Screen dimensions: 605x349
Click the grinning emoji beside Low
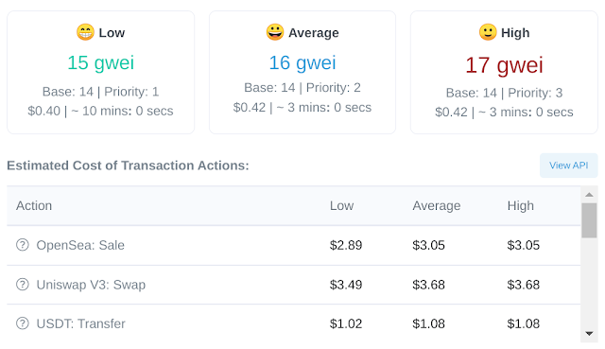85,32
